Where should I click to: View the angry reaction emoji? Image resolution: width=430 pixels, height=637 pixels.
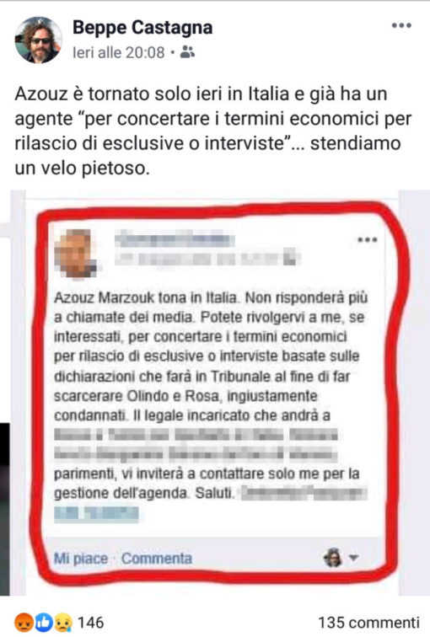click(24, 623)
